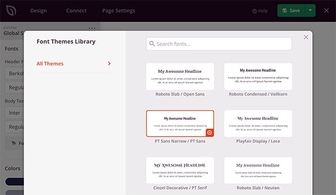Click the All Themes chevron arrow
Screen dimensions: 336x195
pyautogui.click(x=109, y=63)
